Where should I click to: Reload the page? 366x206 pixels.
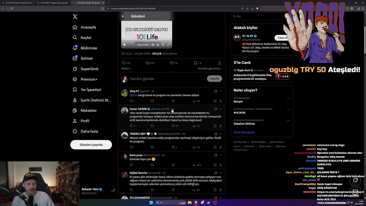pos(11,9)
